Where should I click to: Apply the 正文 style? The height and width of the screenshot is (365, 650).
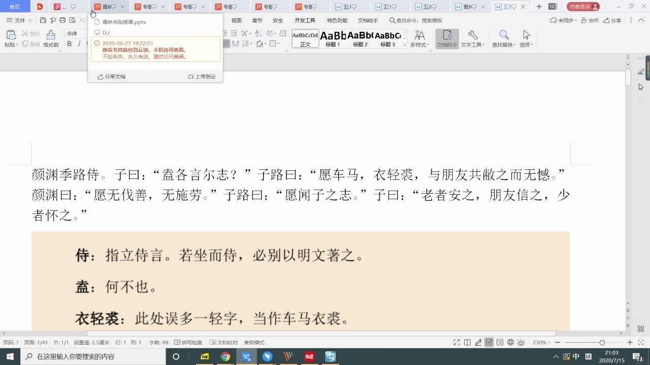305,39
